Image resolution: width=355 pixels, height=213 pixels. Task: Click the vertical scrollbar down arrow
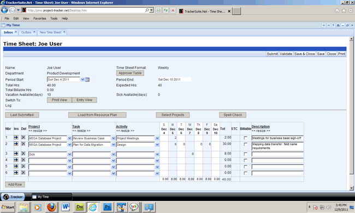351,188
